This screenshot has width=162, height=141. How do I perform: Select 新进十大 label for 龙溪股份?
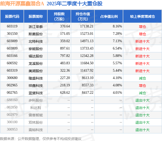click(143, 64)
